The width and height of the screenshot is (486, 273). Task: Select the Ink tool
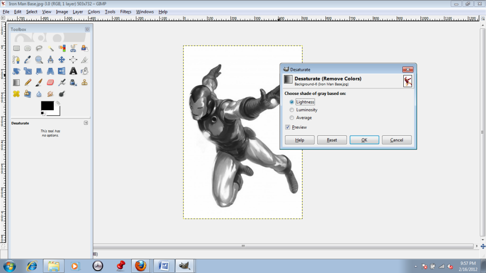[73, 83]
